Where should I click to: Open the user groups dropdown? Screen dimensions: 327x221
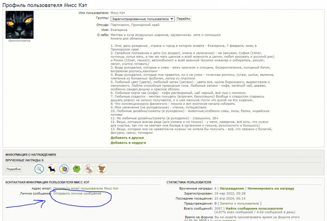coord(142,19)
